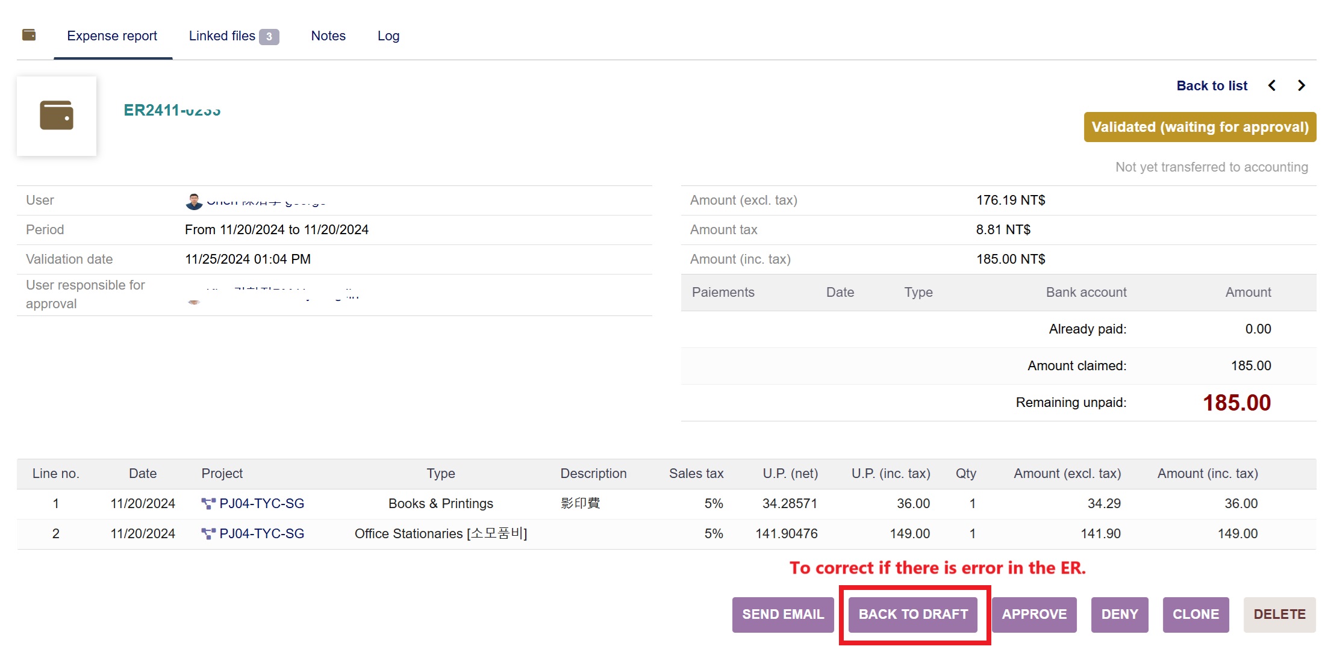Switch to the Notes tab
The image size is (1337, 658).
coord(328,36)
